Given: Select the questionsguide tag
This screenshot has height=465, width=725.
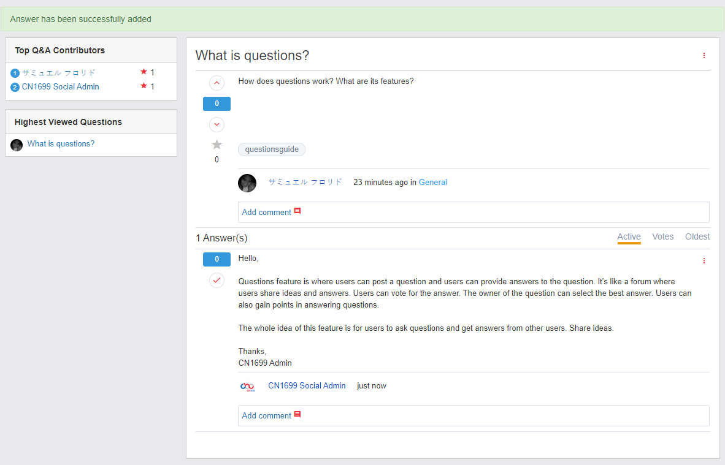Looking at the screenshot, I should pyautogui.click(x=272, y=149).
